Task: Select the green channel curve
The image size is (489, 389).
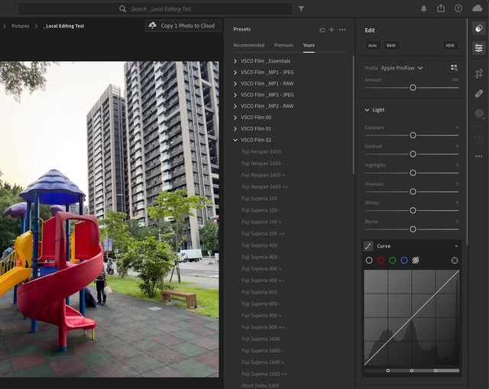Action: [392, 260]
